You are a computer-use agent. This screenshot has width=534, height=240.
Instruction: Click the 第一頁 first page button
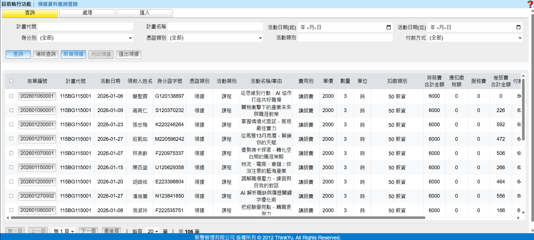(15, 231)
